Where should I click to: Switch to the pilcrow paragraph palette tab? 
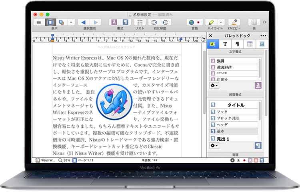(x=238, y=44)
